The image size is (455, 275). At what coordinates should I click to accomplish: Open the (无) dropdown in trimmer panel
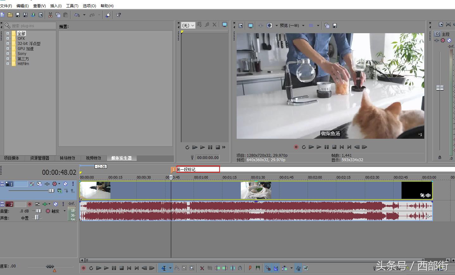pos(188,26)
